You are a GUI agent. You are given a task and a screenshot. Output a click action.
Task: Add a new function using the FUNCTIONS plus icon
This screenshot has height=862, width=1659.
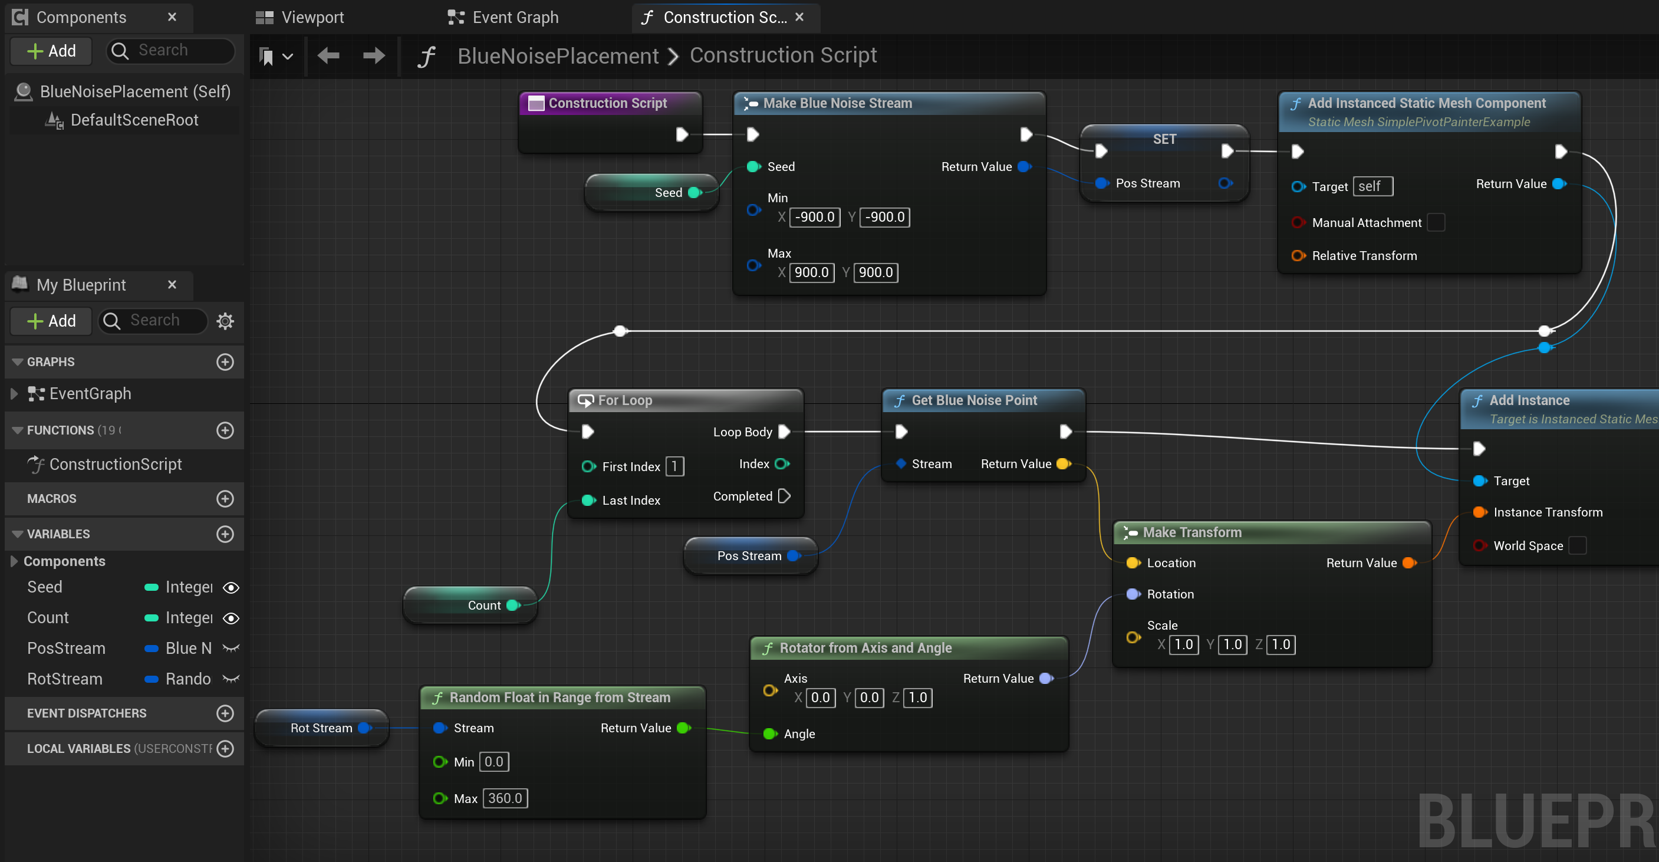pyautogui.click(x=225, y=430)
